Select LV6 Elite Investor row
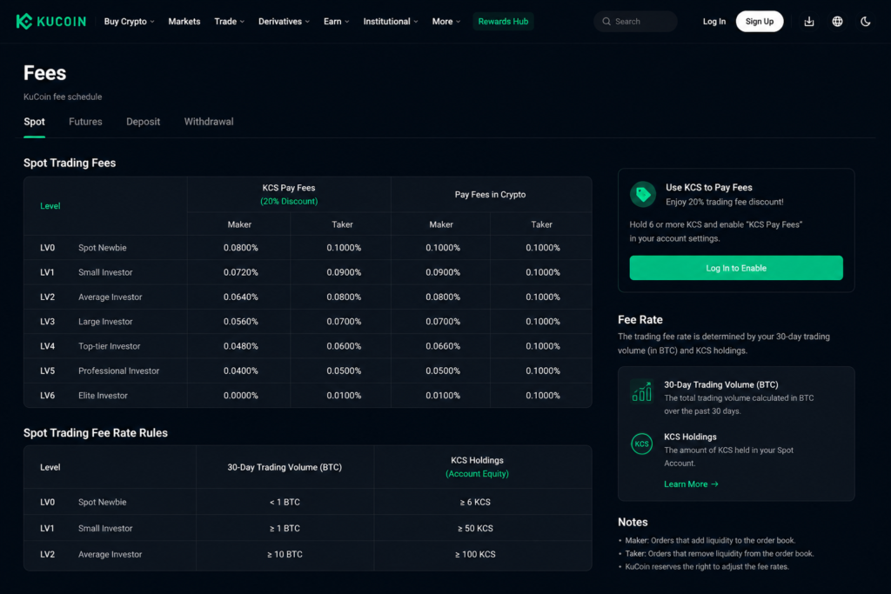This screenshot has height=594, width=891. pos(307,395)
